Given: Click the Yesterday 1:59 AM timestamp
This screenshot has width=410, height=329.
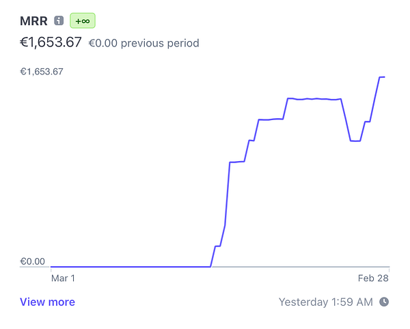Looking at the screenshot, I should coord(326,302).
